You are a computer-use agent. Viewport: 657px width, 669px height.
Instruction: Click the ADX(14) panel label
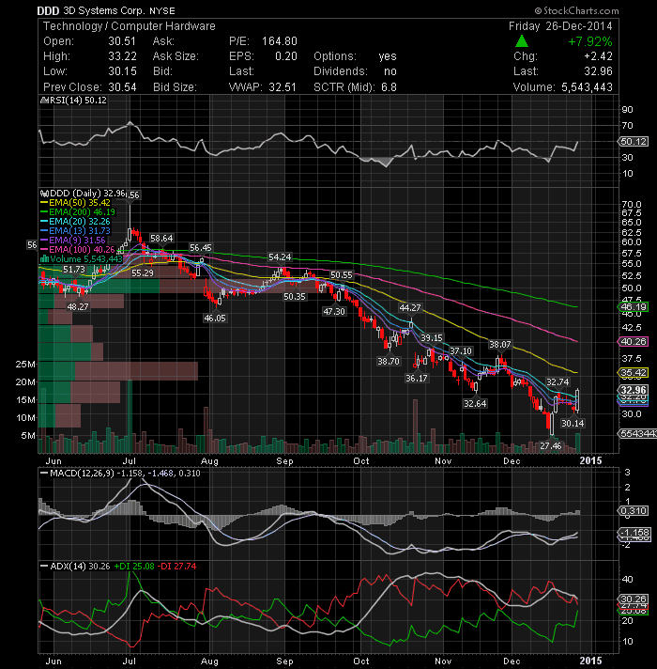63,567
